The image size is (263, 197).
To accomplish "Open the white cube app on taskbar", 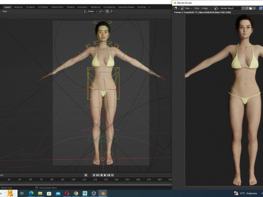I will click(x=94, y=193).
